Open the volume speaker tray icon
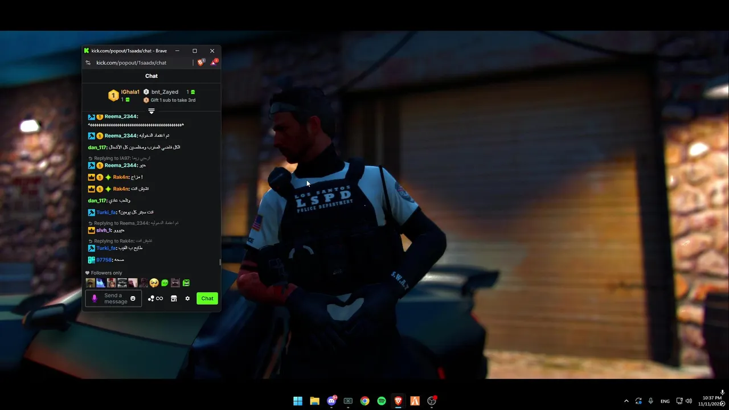The image size is (729, 410). (x=689, y=401)
